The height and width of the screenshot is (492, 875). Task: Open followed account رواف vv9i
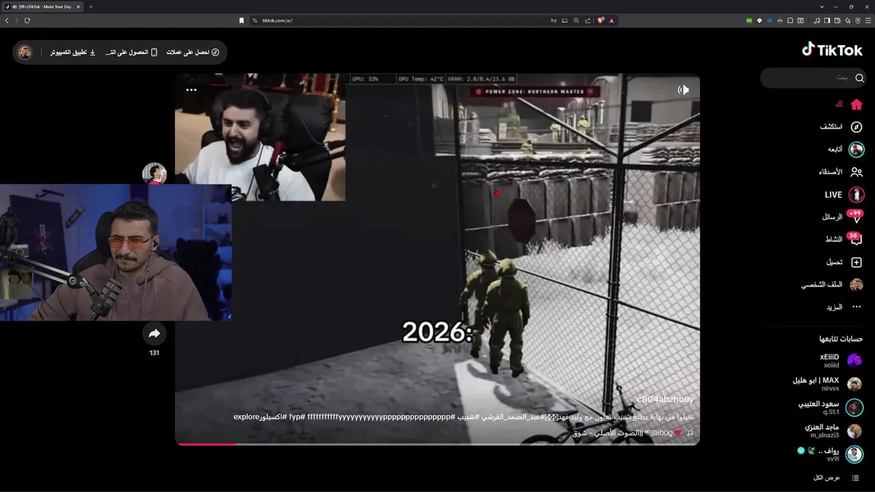tap(831, 454)
